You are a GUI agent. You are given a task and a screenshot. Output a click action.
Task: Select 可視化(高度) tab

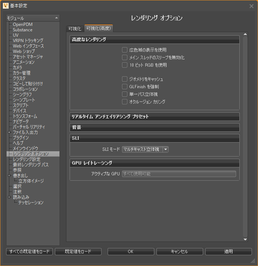pos(99,28)
